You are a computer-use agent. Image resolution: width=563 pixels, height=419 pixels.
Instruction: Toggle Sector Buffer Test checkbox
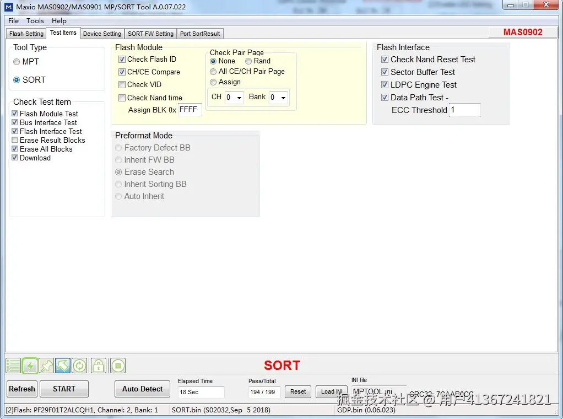(385, 72)
